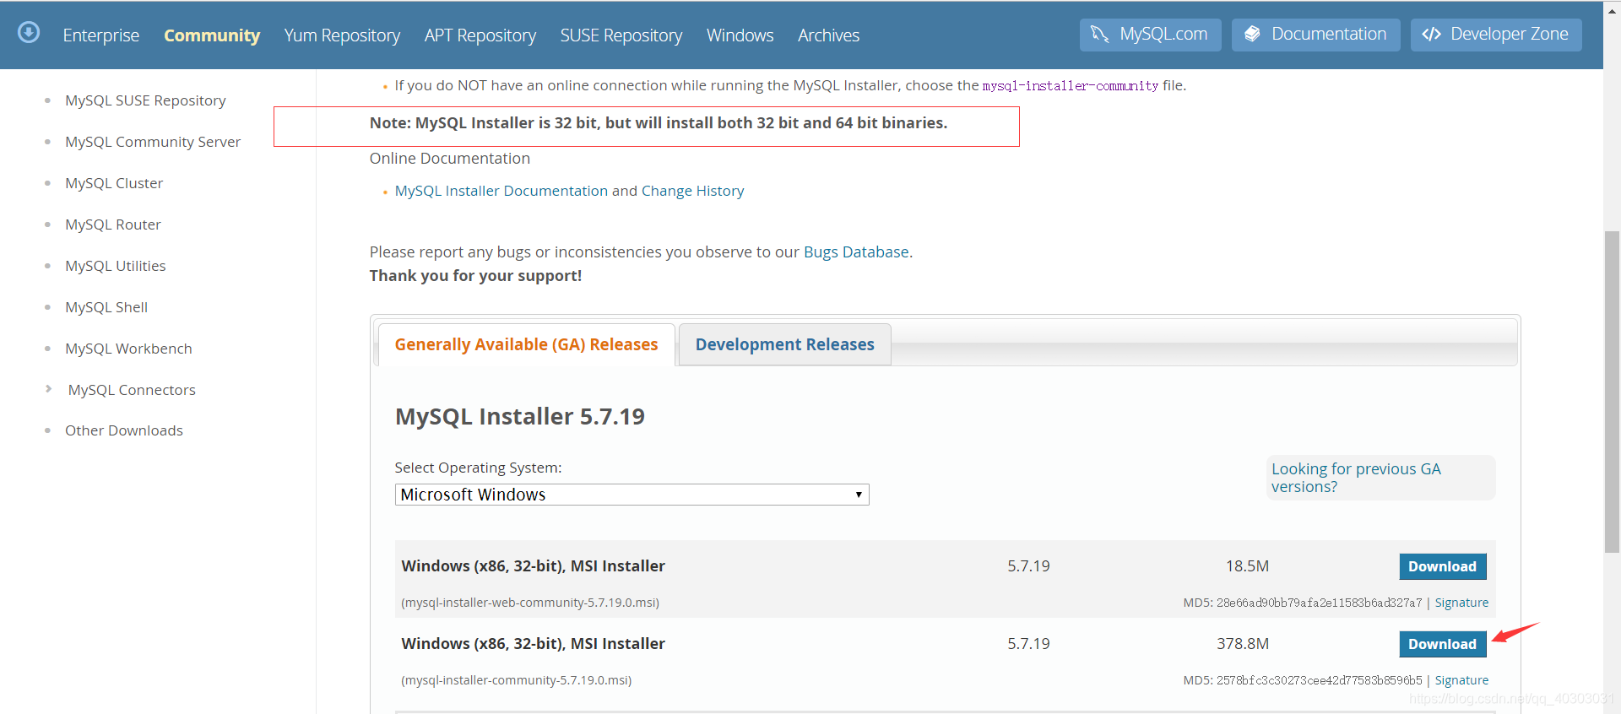
Task: Click the 18.5M file size value
Action: 1248,566
